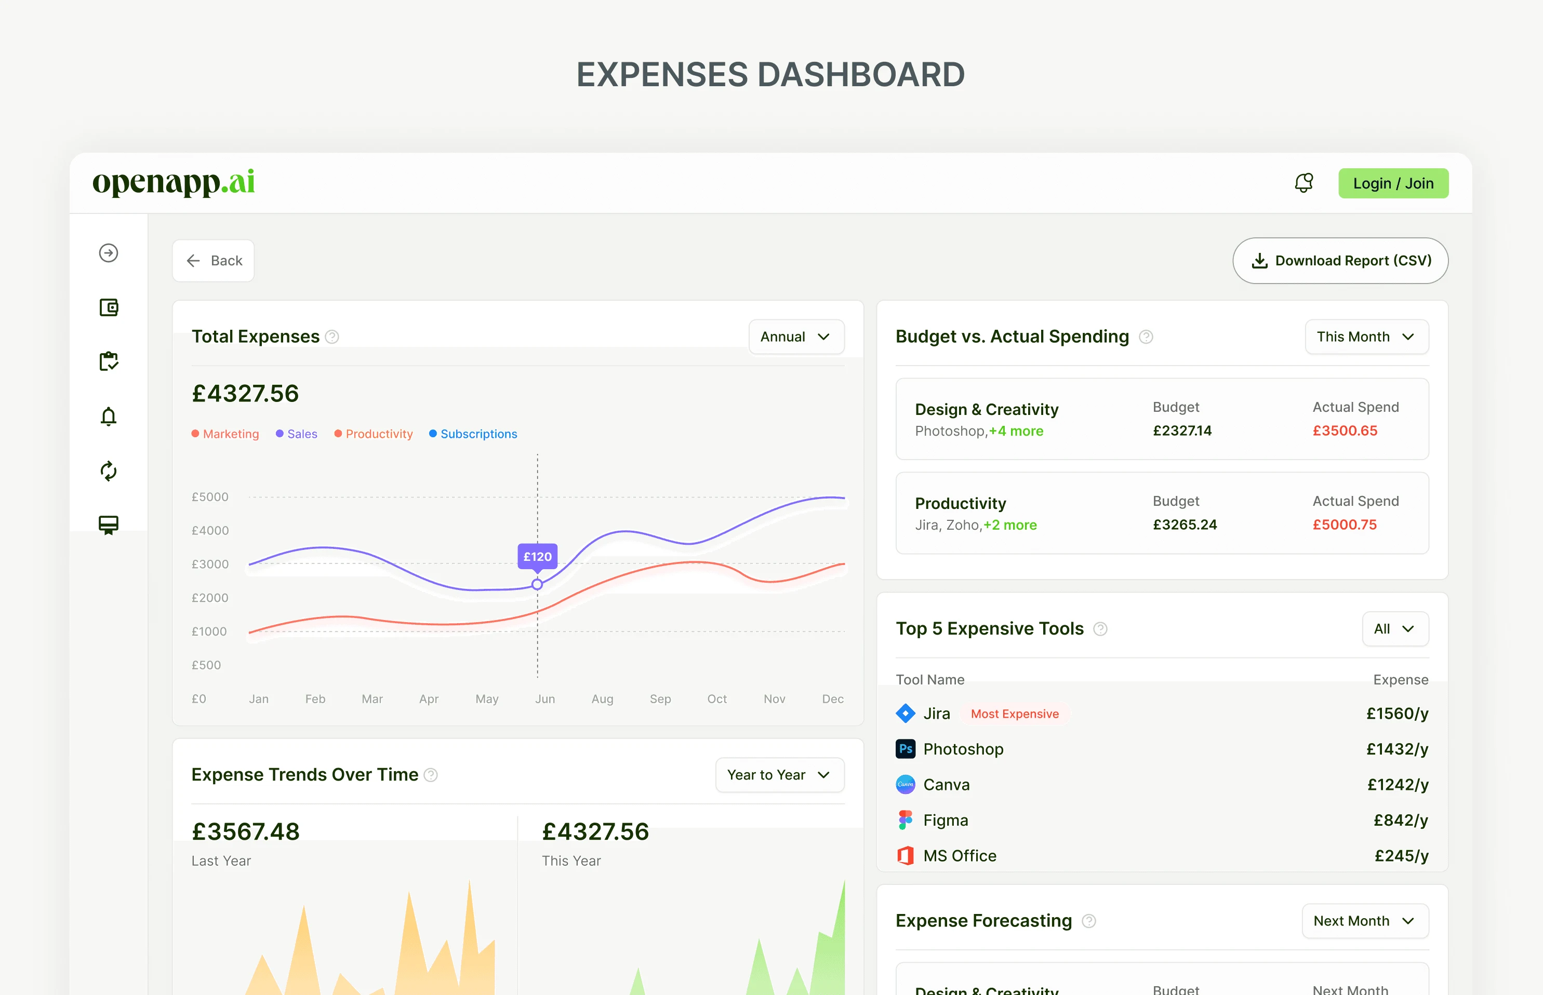Toggle Productivity series in chart legend
The height and width of the screenshot is (995, 1543).
coord(374,434)
